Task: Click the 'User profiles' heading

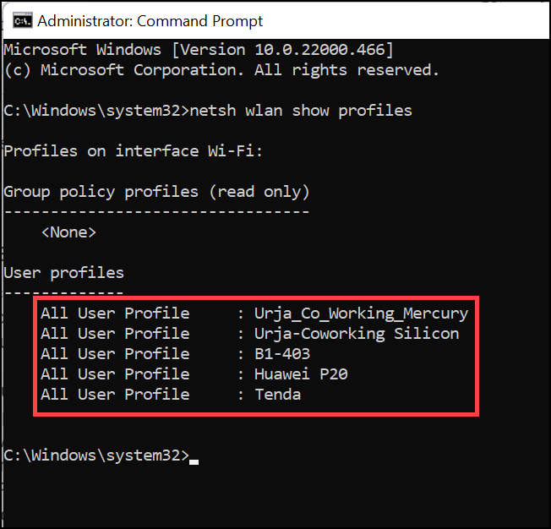Action: click(63, 273)
